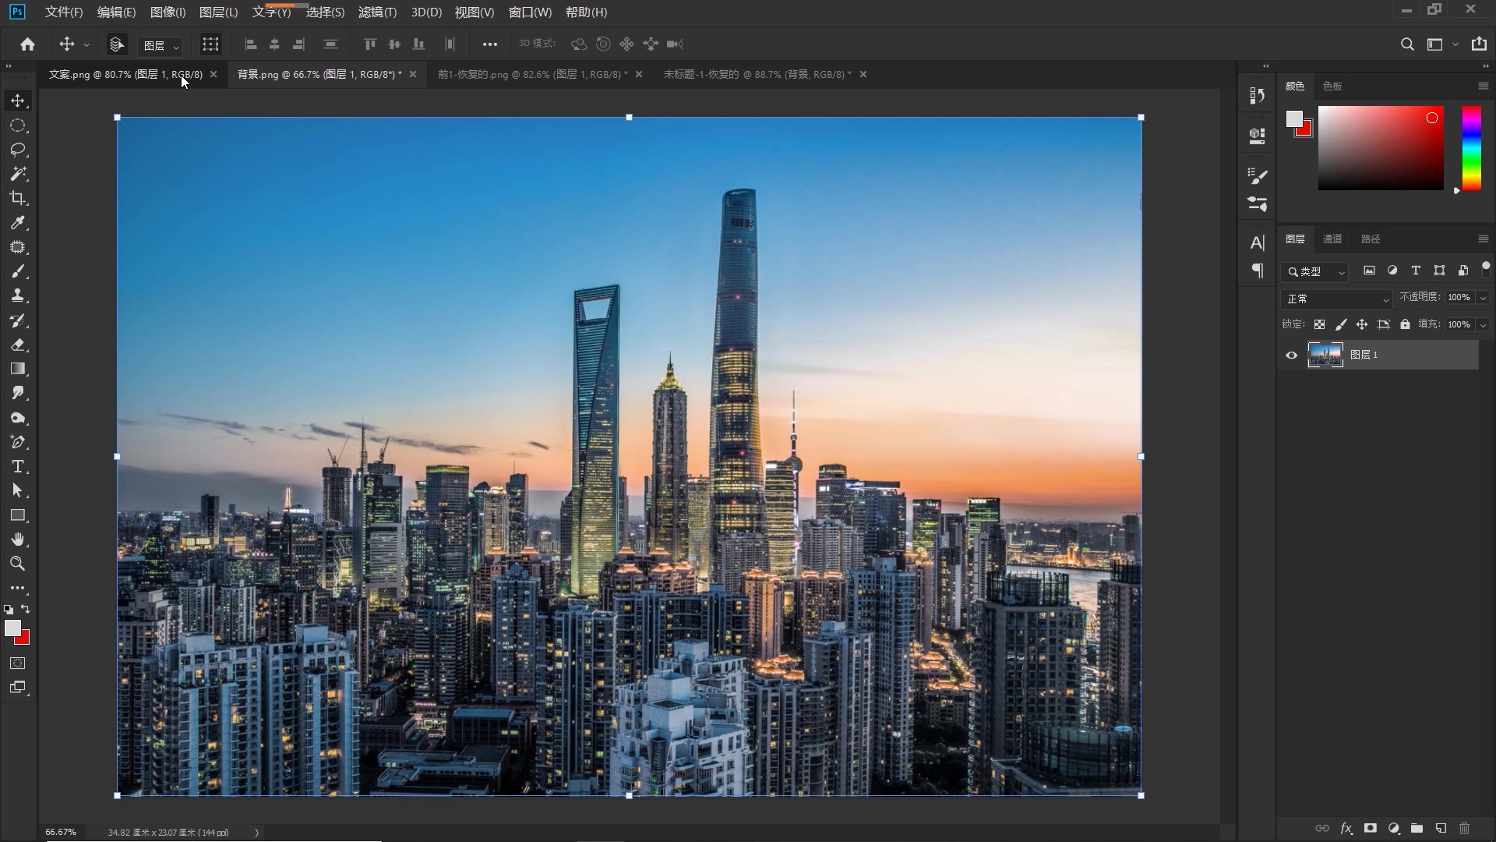The width and height of the screenshot is (1496, 842).
Task: Click the 图层1 layer thumbnail
Action: (1325, 355)
